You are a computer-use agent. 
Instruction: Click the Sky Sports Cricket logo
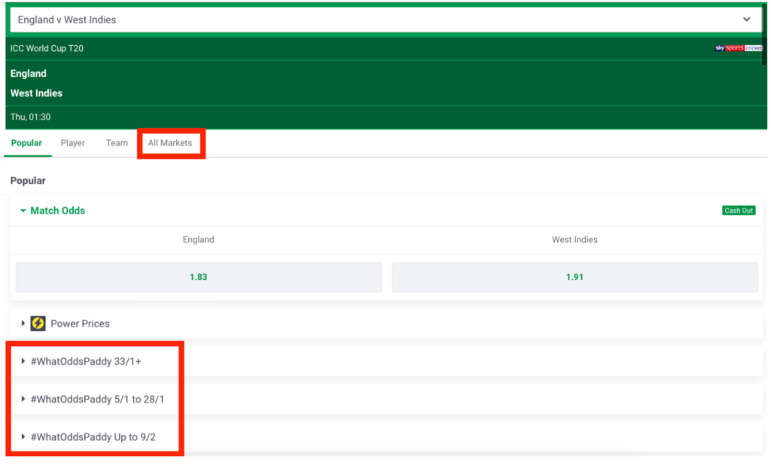pyautogui.click(x=738, y=48)
